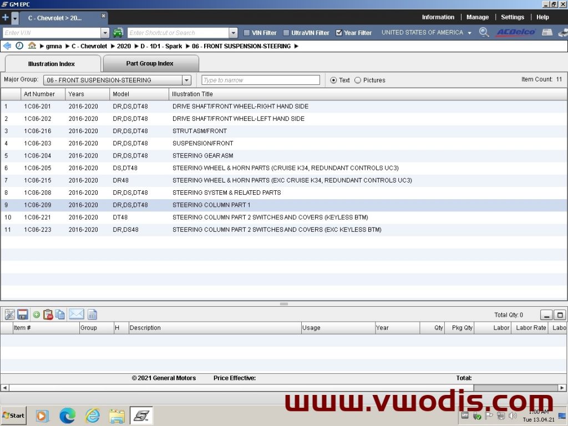
Task: Click the clear parts list icon
Action: [x=10, y=315]
